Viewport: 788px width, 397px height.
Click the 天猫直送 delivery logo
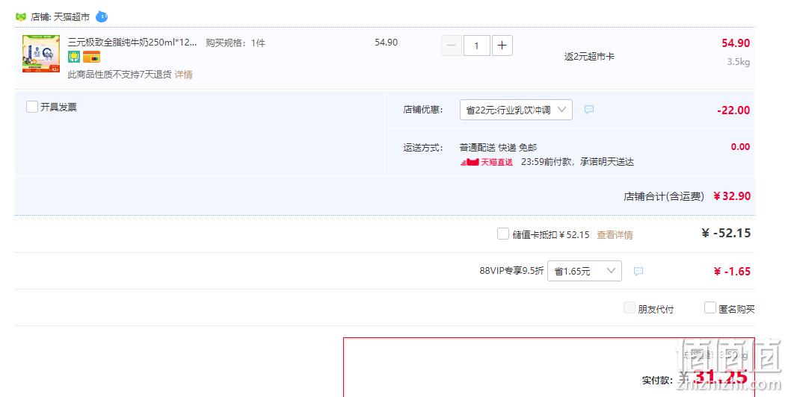[487, 162]
